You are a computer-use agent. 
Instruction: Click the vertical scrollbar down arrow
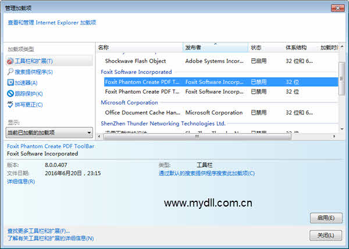[342, 129]
